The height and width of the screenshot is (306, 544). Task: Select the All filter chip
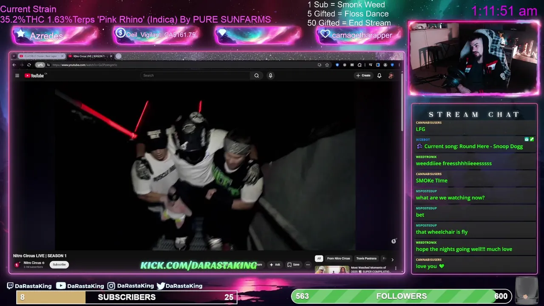coord(319,258)
